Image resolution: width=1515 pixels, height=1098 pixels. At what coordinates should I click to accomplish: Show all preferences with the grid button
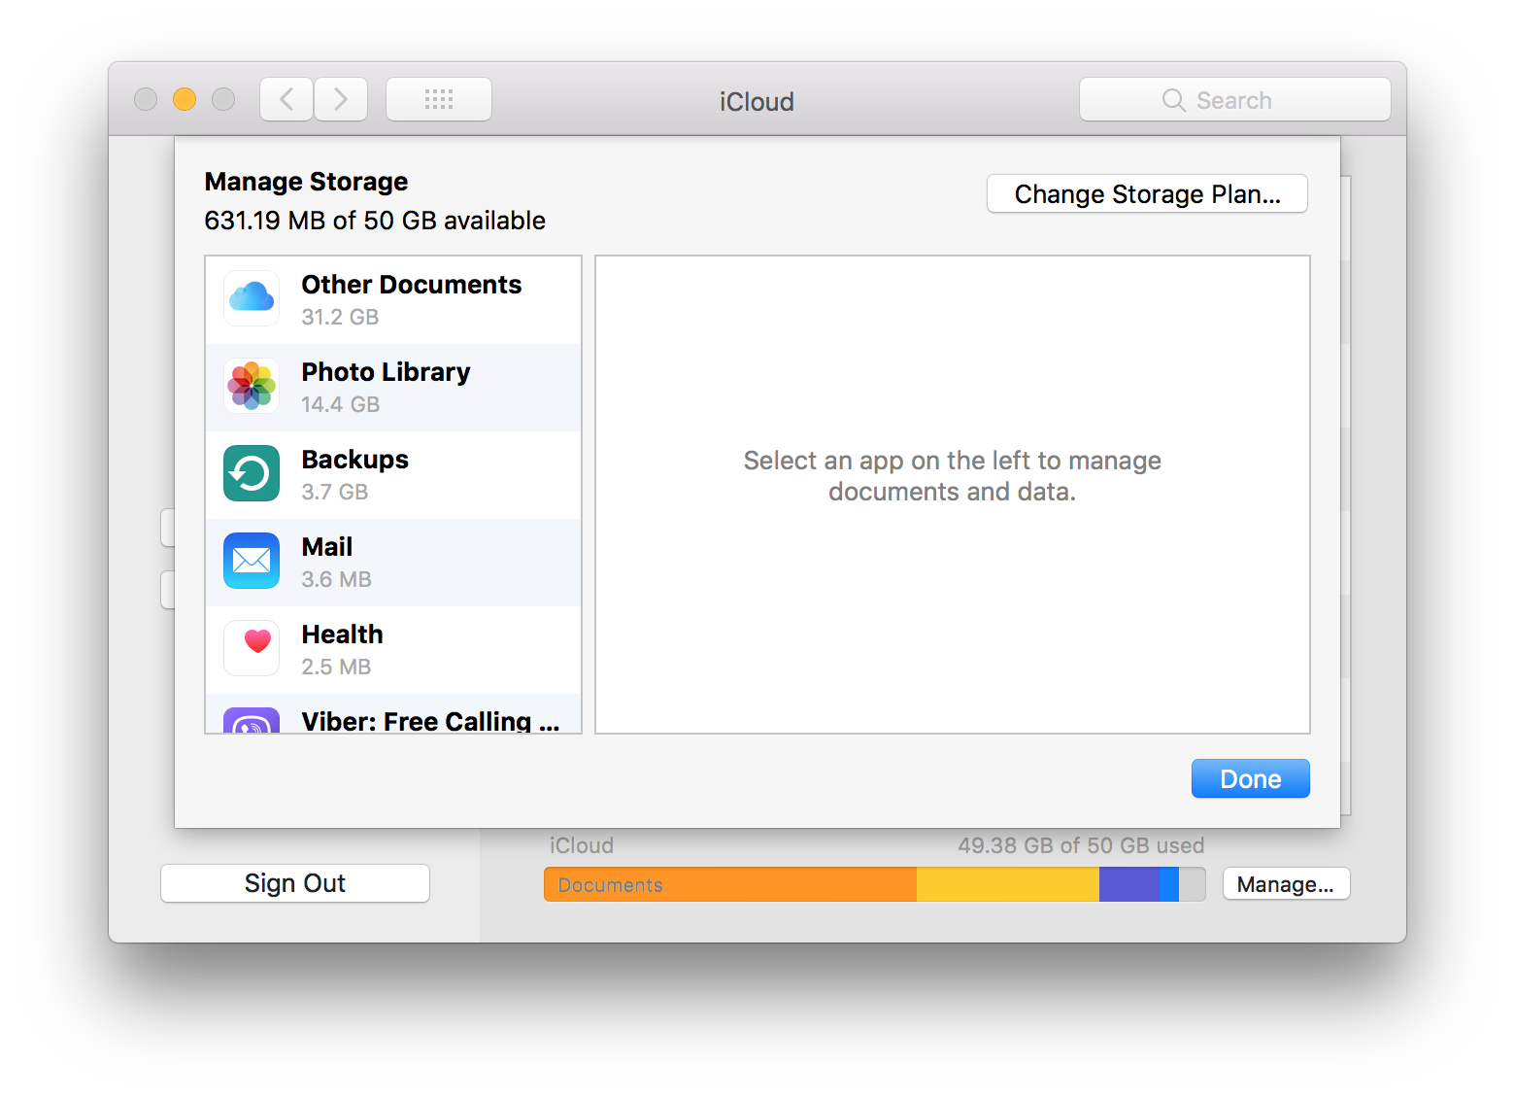point(439,99)
